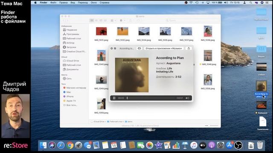Open Podcasts from the Dock
Viewport: 273px width, 153px height.
click(x=212, y=145)
